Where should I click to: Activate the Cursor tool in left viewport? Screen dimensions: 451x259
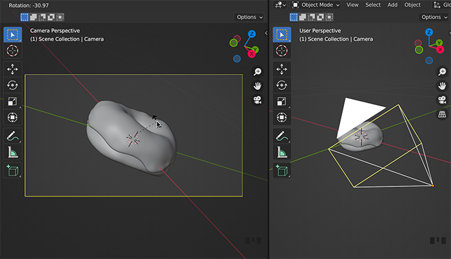point(12,51)
